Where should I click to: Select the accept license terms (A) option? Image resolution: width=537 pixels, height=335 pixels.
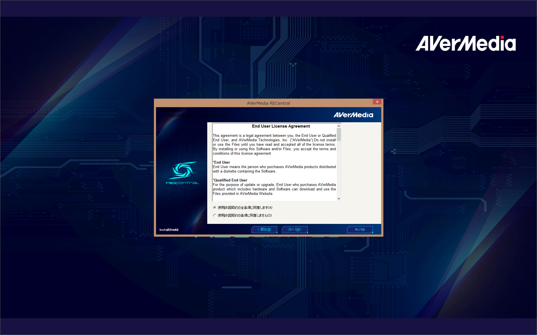tap(215, 208)
